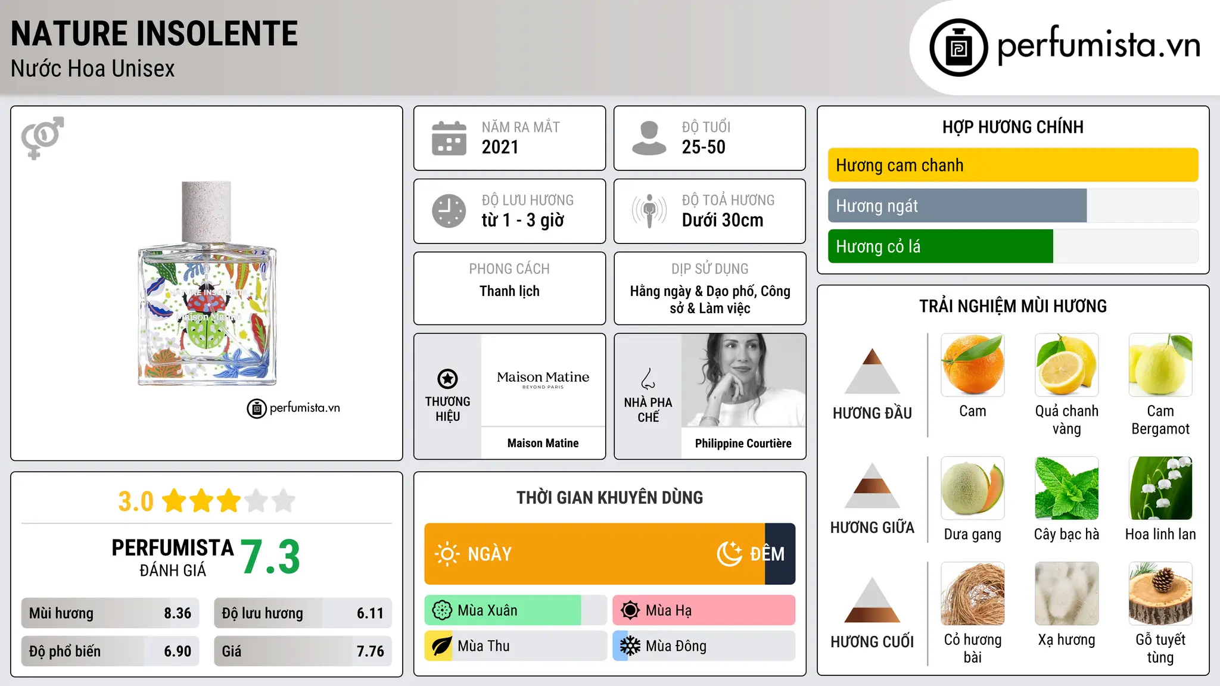Click the Dưới 30cm value
The image size is (1220, 686).
click(723, 220)
